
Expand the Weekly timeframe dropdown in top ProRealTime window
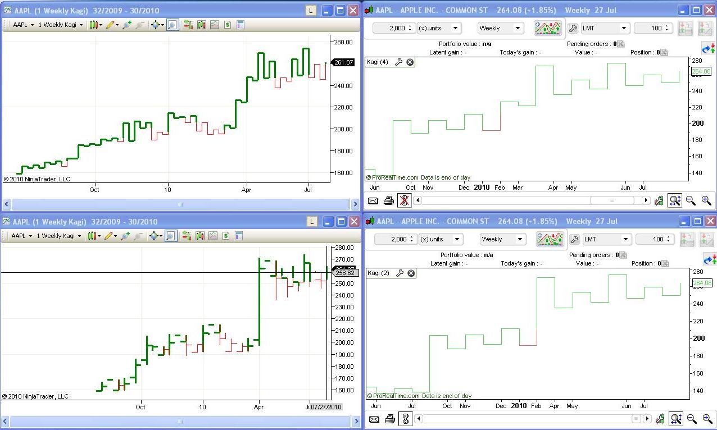click(x=501, y=28)
